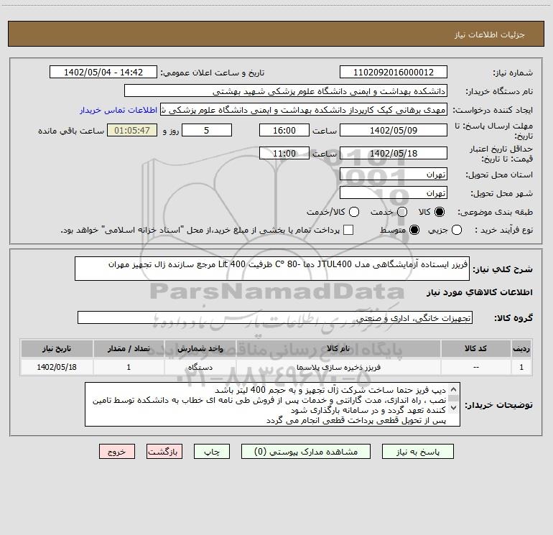Open مشاهده مدارک پیوستی (0) button
This screenshot has height=535, width=553.
pos(306,452)
